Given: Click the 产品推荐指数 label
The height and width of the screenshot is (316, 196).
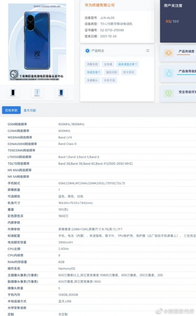Looking at the screenshot, I should (x=187, y=71).
